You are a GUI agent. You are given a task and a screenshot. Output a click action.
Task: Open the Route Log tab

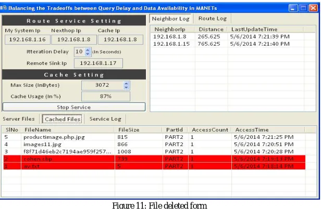click(213, 19)
